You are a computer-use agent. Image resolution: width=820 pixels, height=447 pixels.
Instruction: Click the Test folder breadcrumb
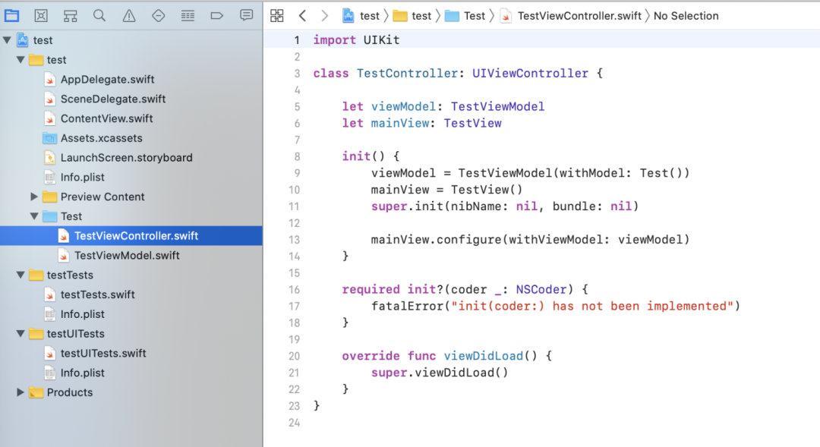465,16
